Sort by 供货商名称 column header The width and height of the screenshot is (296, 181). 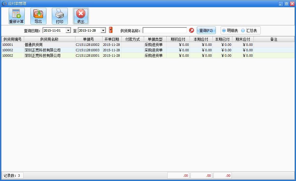click(49, 39)
